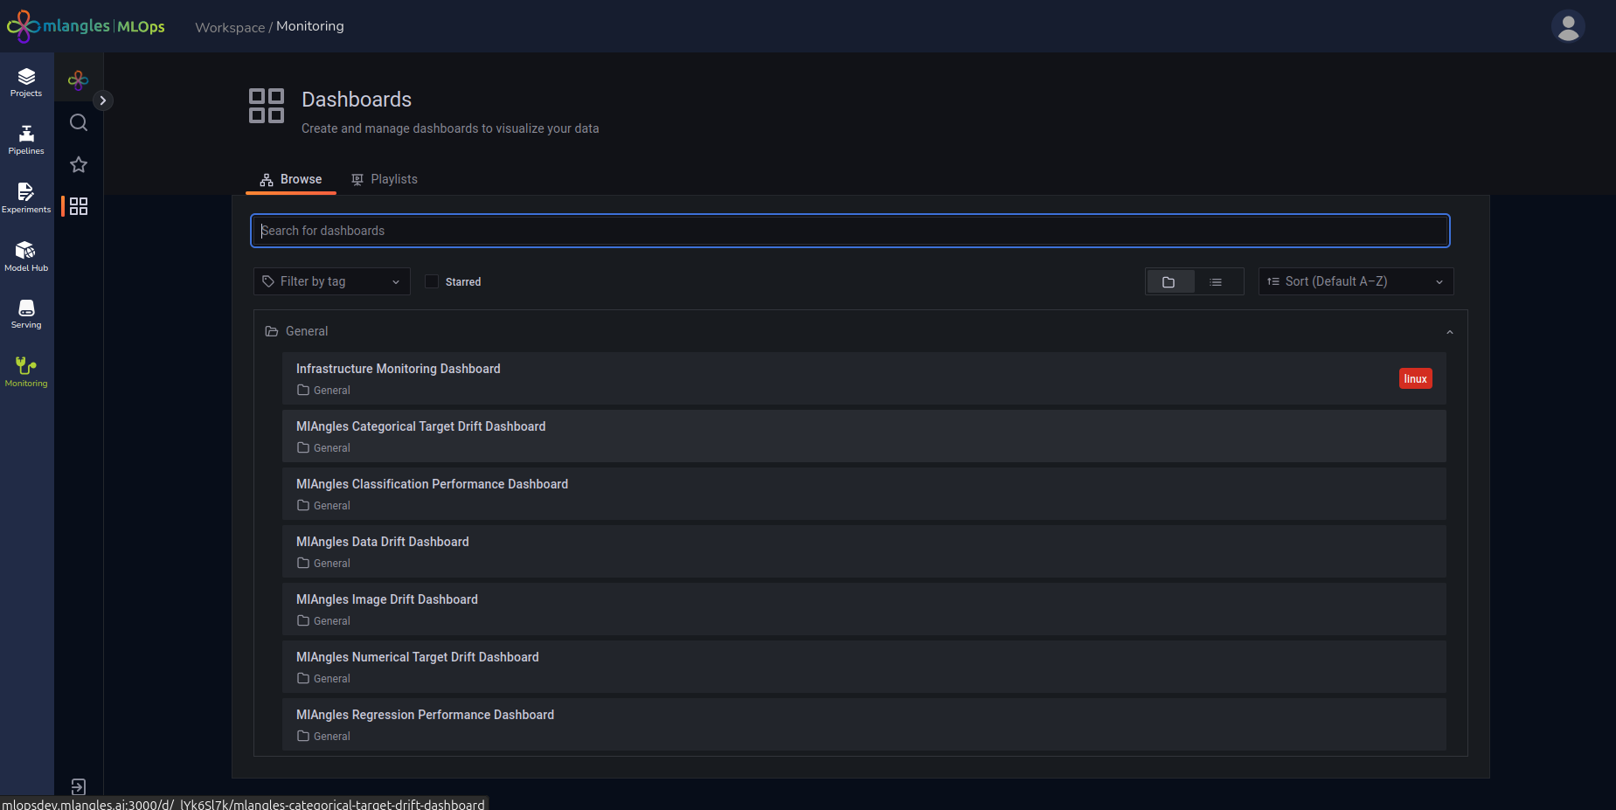Click the search magnifier icon in side menu

point(79,122)
